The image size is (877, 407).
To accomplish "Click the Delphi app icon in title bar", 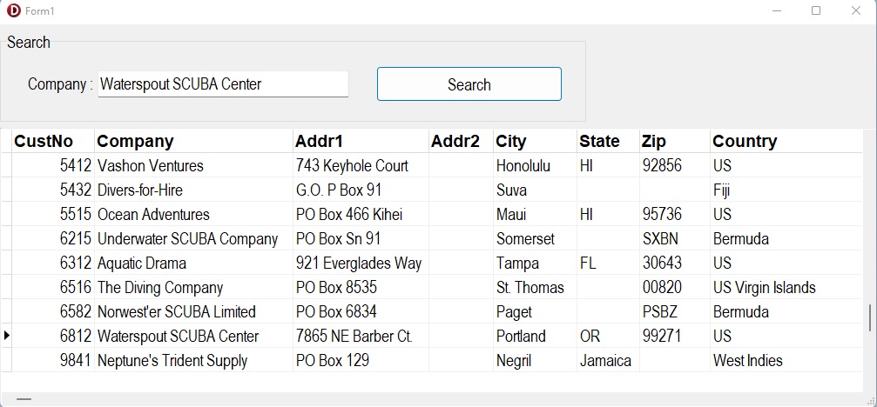I will [13, 10].
